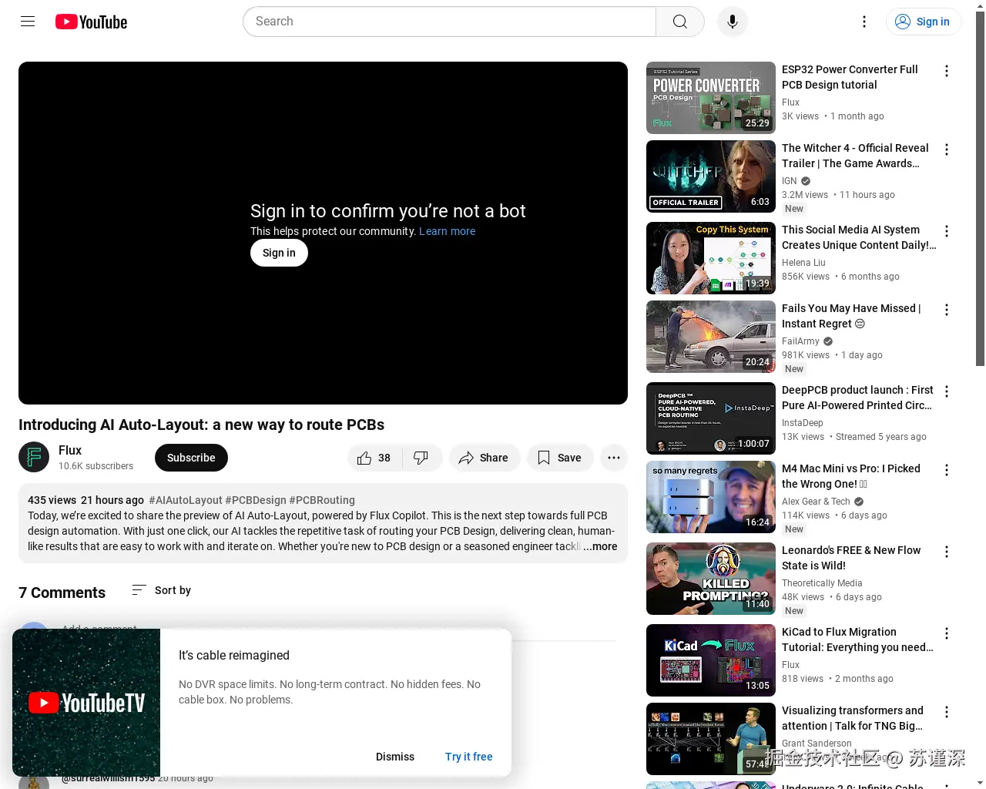This screenshot has width=986, height=789.
Task: Open the Learn more link
Action: (447, 231)
